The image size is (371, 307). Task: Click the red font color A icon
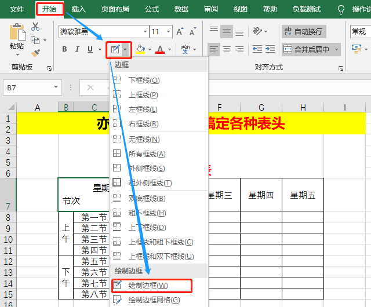coord(160,49)
